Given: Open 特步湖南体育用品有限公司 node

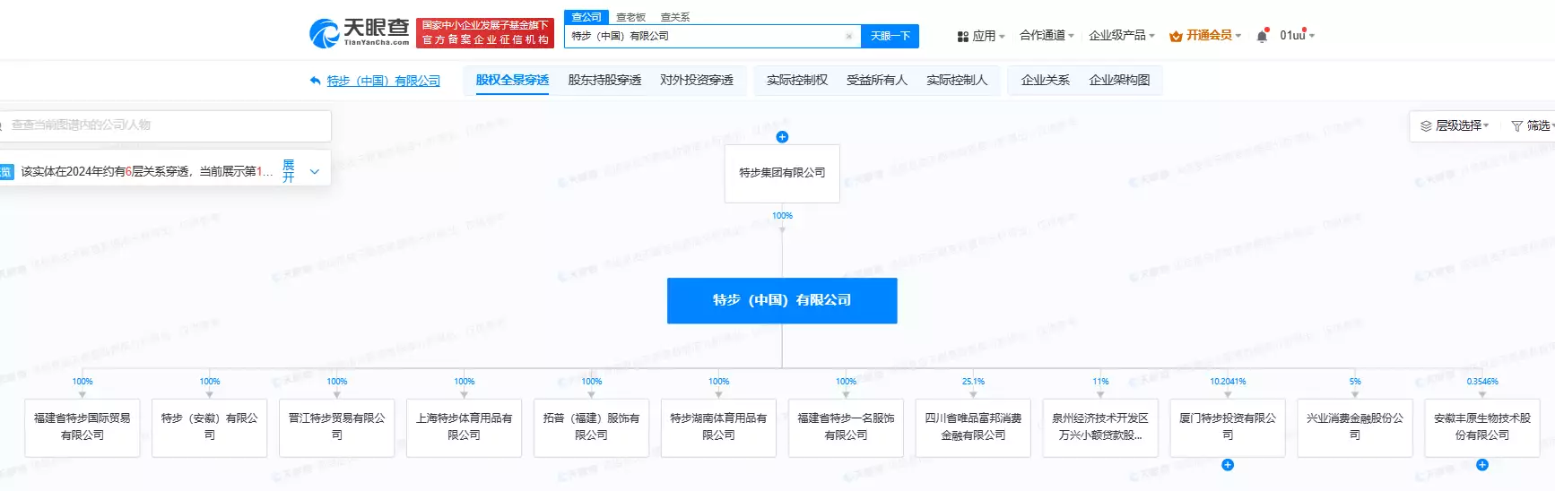Looking at the screenshot, I should 719,427.
